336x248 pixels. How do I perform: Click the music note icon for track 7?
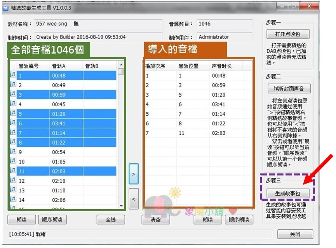pos(13,132)
